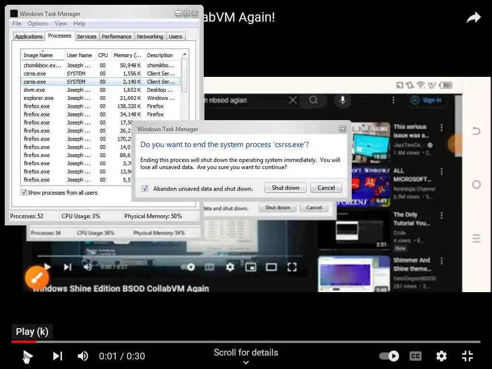Click the voice search microphone icon
The image size is (492, 369).
(342, 100)
